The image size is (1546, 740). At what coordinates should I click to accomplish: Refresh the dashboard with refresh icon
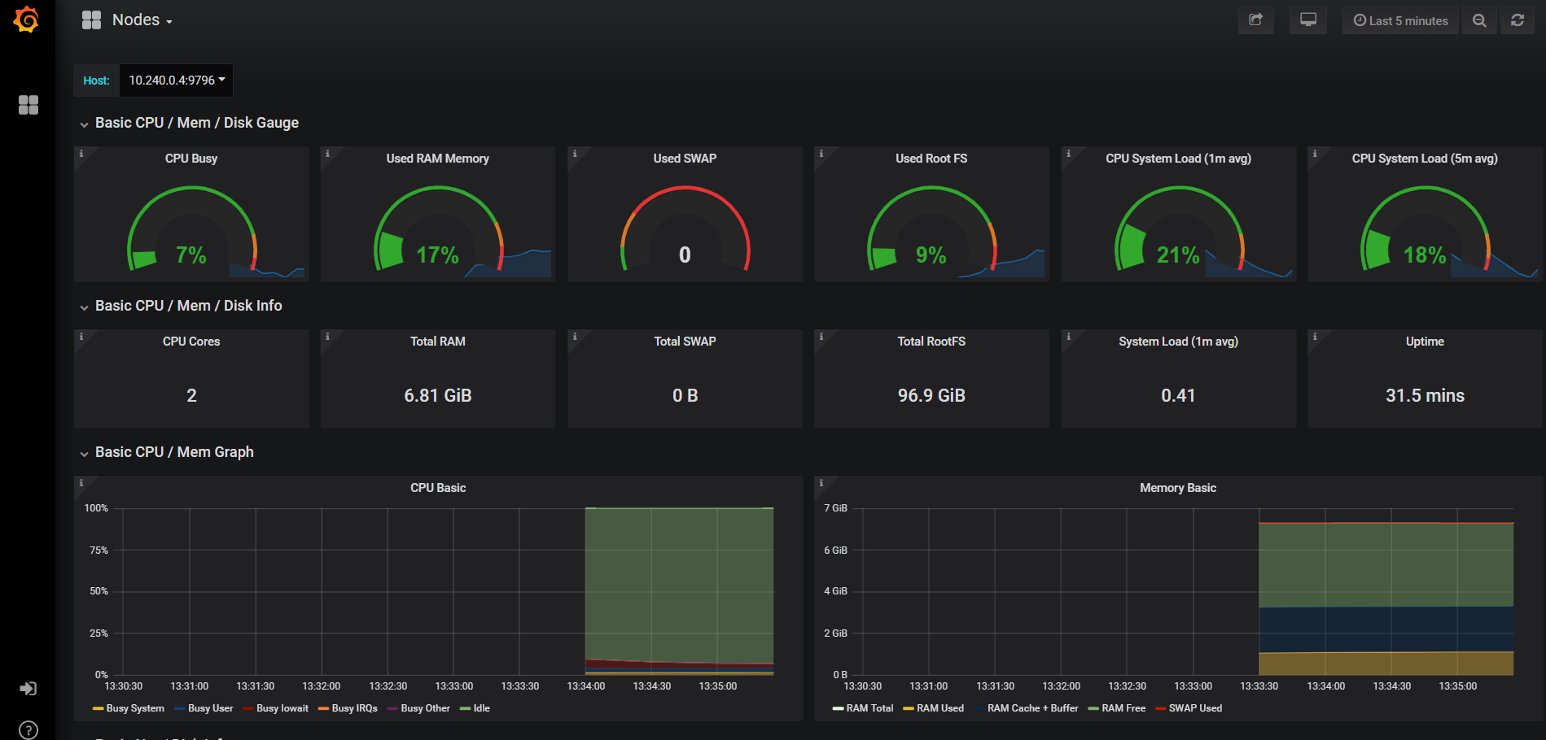pyautogui.click(x=1518, y=21)
